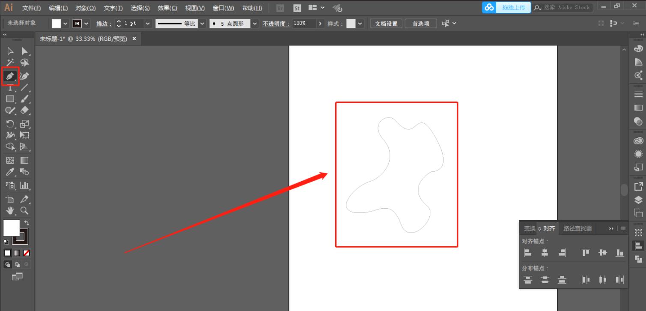This screenshot has height=311, width=646.
Task: Open the 编辑(E) menu
Action: coord(58,8)
